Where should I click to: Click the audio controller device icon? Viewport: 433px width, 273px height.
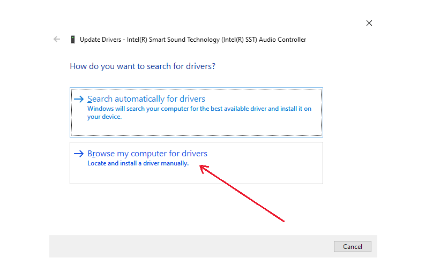pos(73,40)
